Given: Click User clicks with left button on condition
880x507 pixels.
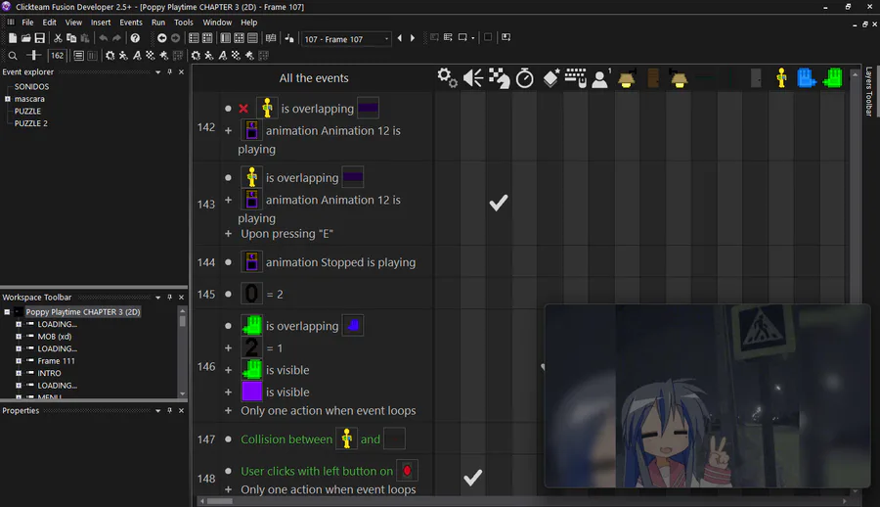Looking at the screenshot, I should click(317, 471).
